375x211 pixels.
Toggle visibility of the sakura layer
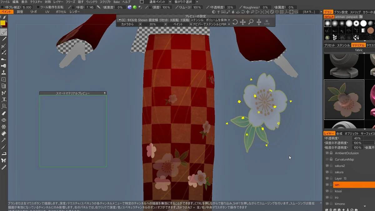coord(327,172)
